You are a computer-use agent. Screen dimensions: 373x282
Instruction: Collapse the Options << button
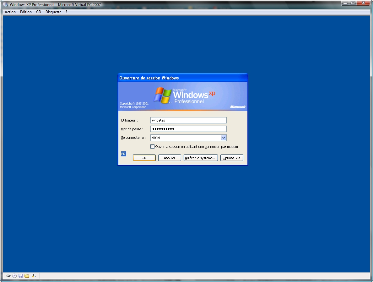(x=232, y=158)
